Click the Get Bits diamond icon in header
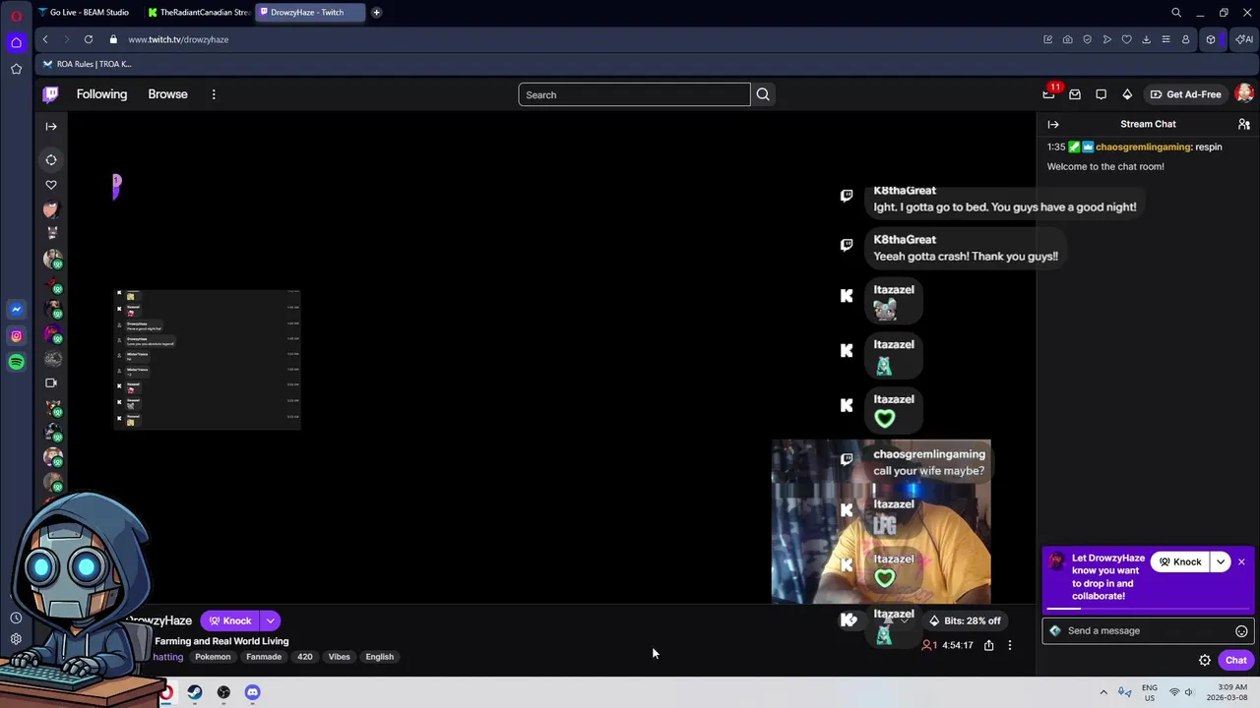The width and height of the screenshot is (1260, 708). 1127,94
